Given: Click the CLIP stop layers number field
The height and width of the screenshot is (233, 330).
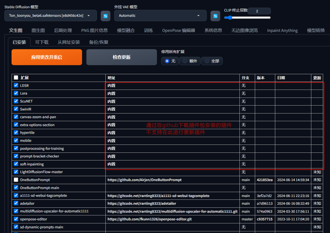Looking at the screenshot, I should coord(259,11).
